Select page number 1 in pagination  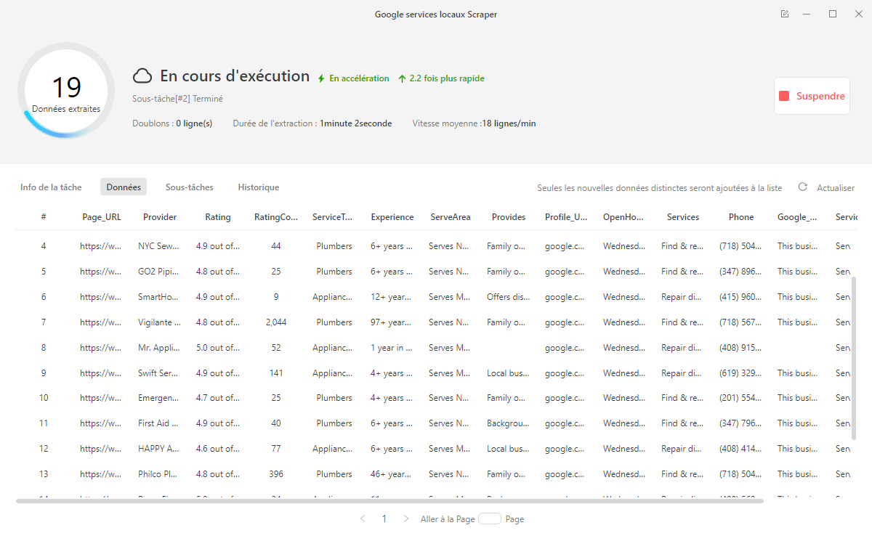click(384, 518)
